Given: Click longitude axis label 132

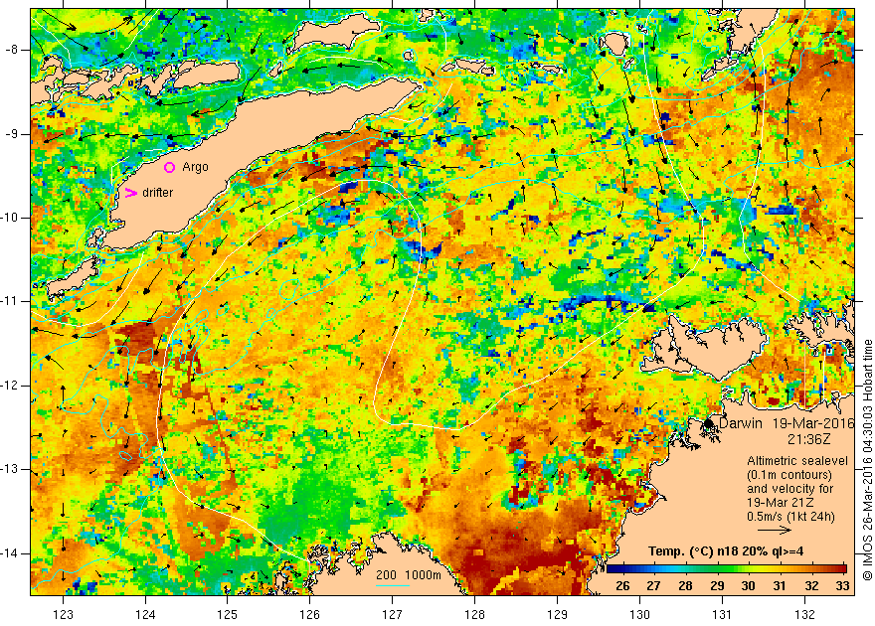Looking at the screenshot, I should click(x=805, y=614).
